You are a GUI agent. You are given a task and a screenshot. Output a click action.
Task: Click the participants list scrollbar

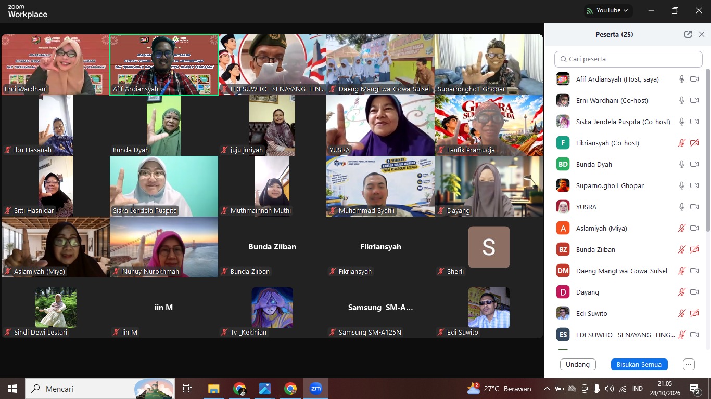point(707,151)
